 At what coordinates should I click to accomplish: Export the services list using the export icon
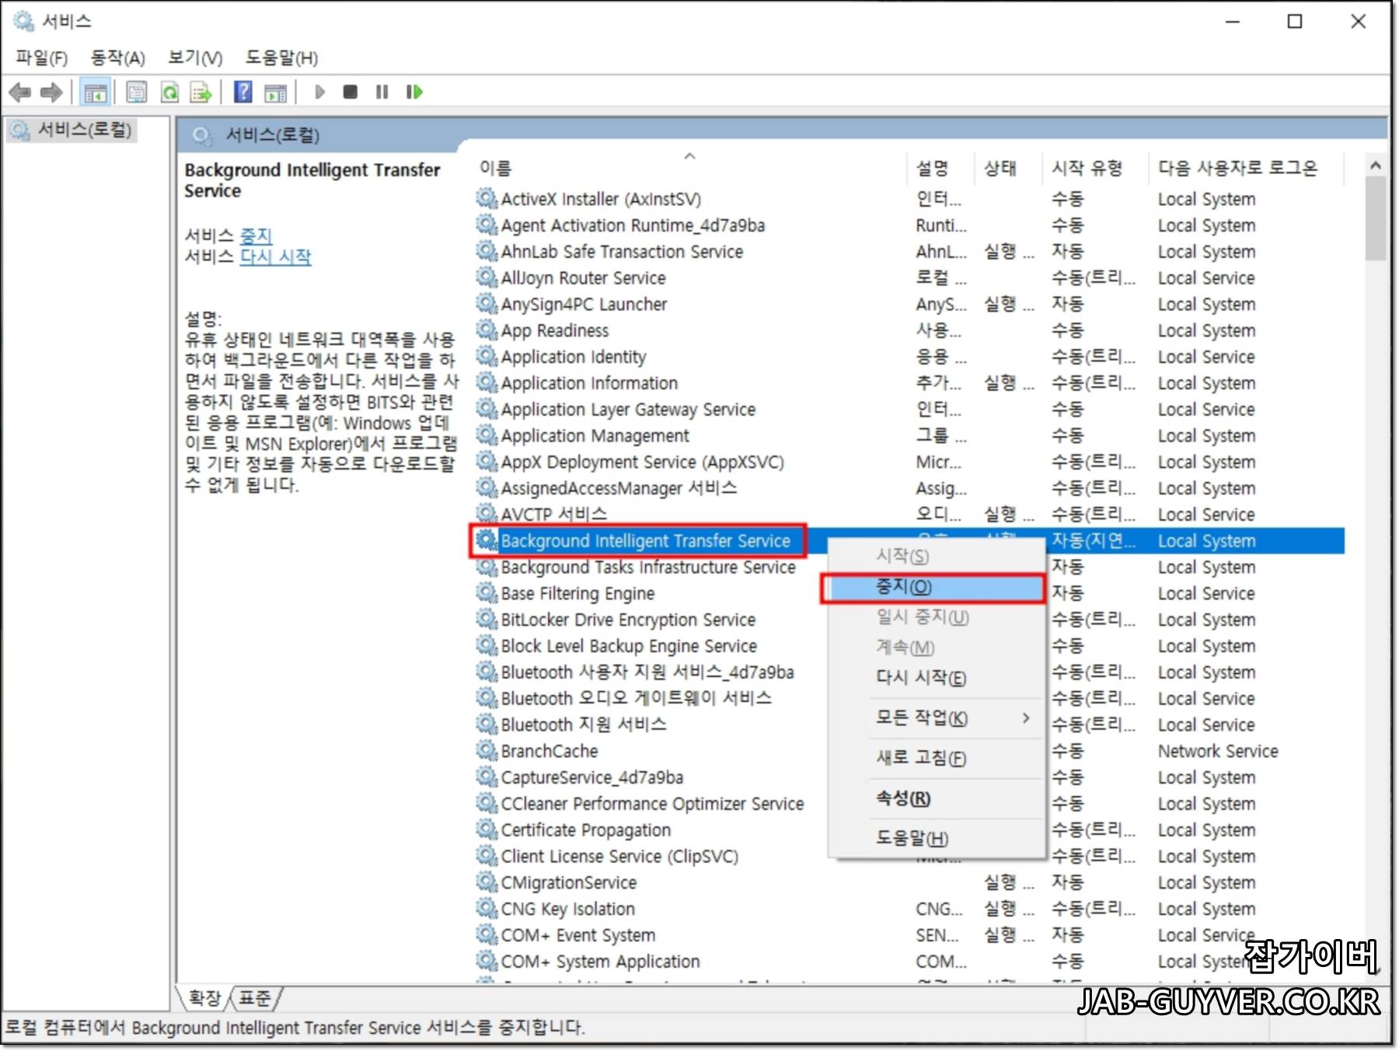point(201,92)
